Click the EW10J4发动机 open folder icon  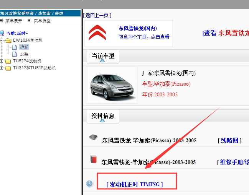[x=8, y=41]
